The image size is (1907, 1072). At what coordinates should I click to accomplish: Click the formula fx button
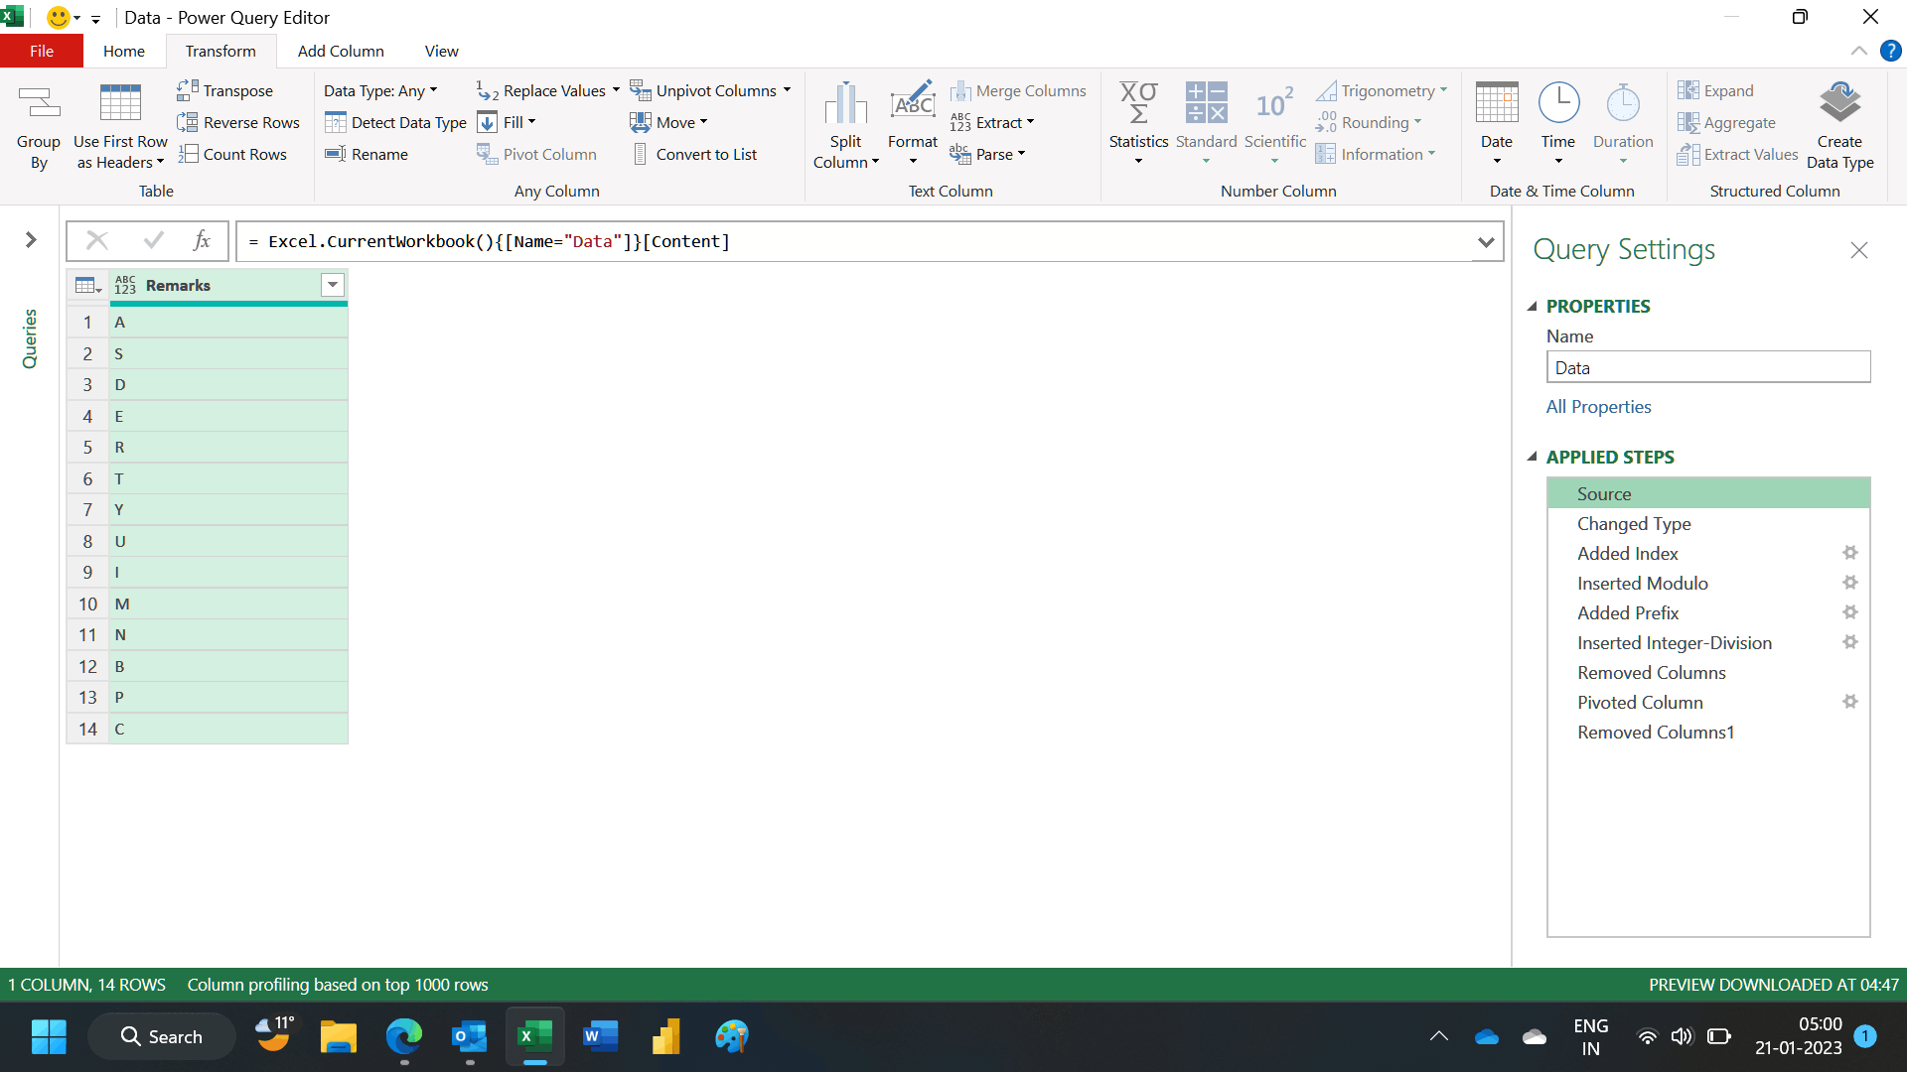pos(202,241)
